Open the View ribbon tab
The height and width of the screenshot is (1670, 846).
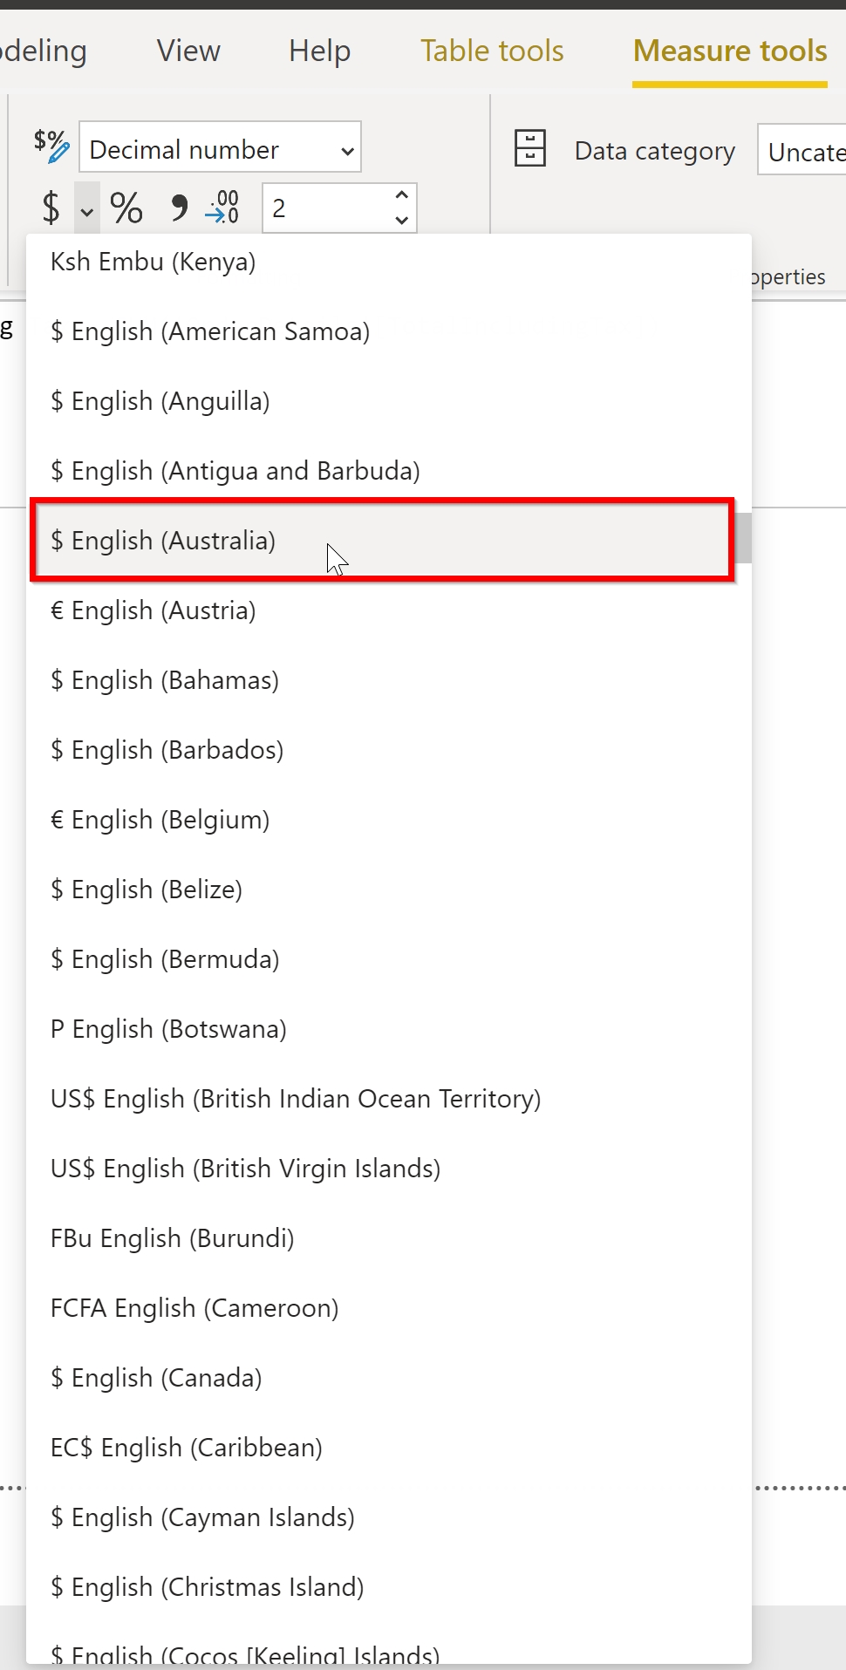pos(188,51)
